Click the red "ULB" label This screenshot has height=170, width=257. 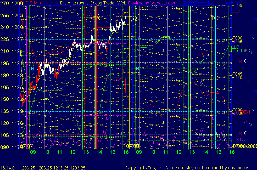(x=236, y=11)
